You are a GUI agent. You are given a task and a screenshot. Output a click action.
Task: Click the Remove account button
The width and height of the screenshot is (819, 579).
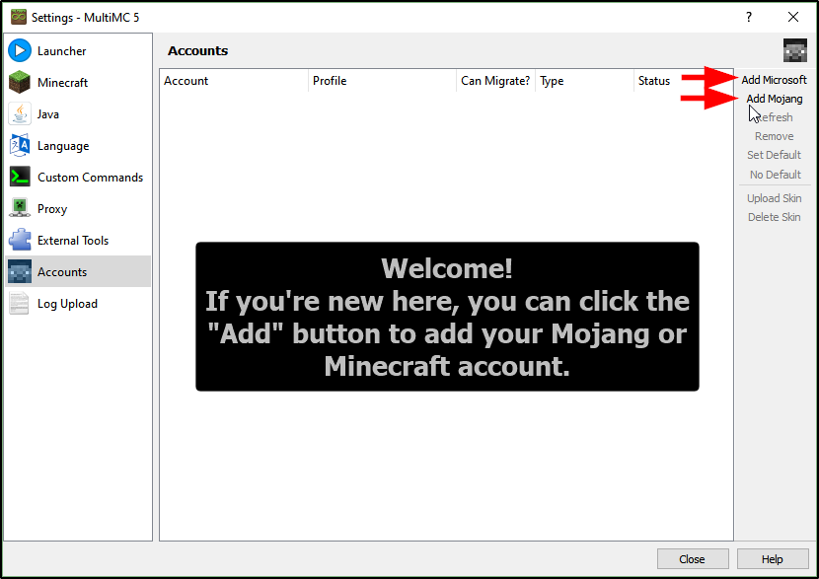[774, 136]
